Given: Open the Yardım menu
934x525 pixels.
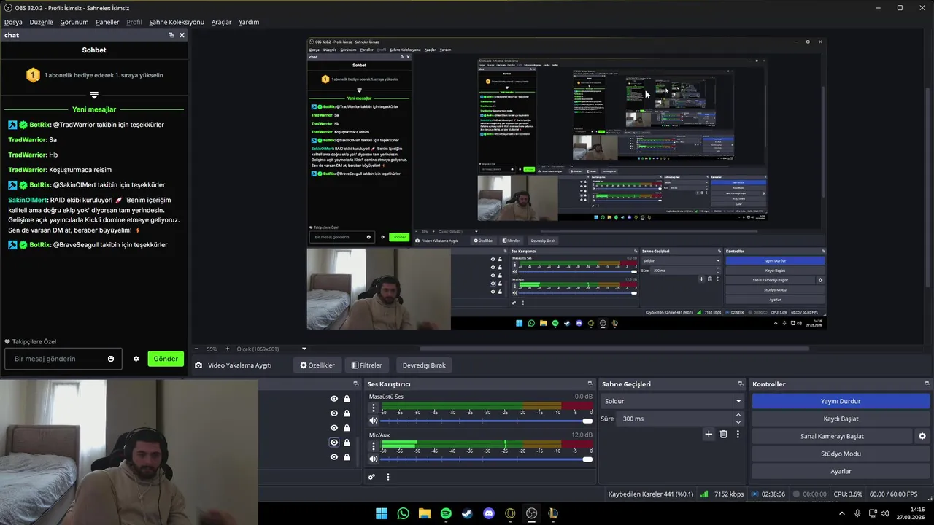Looking at the screenshot, I should (x=249, y=22).
